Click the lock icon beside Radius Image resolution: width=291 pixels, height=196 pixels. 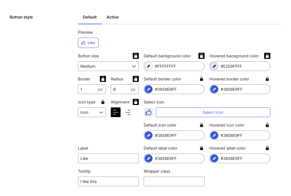pyautogui.click(x=136, y=79)
